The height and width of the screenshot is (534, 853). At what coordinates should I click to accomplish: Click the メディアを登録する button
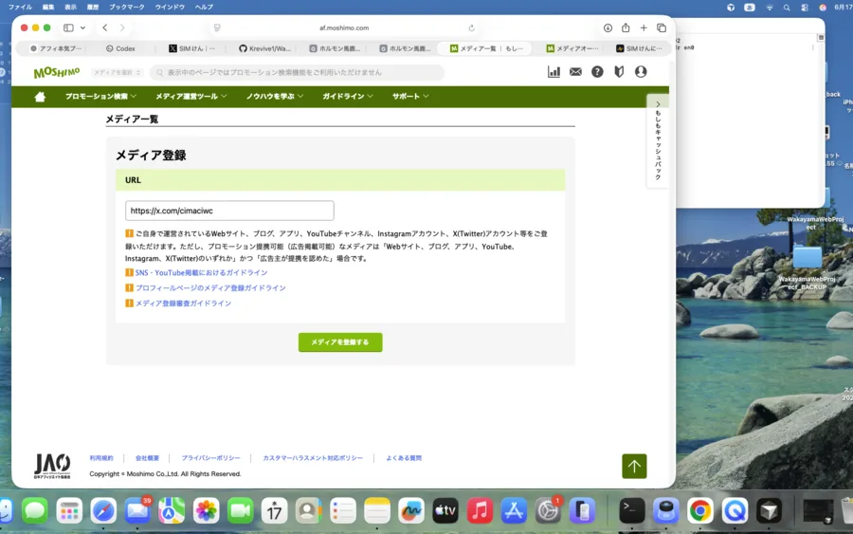(340, 342)
